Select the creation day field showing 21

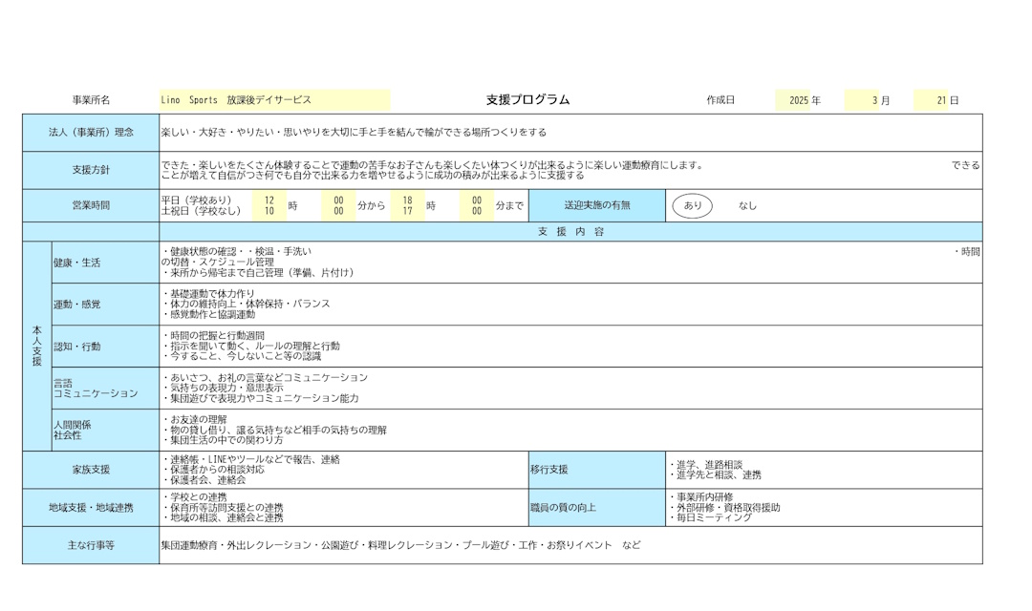pos(931,100)
